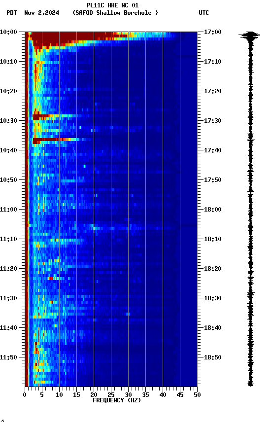Click the '50' frequency axis tick label

pyautogui.click(x=198, y=395)
